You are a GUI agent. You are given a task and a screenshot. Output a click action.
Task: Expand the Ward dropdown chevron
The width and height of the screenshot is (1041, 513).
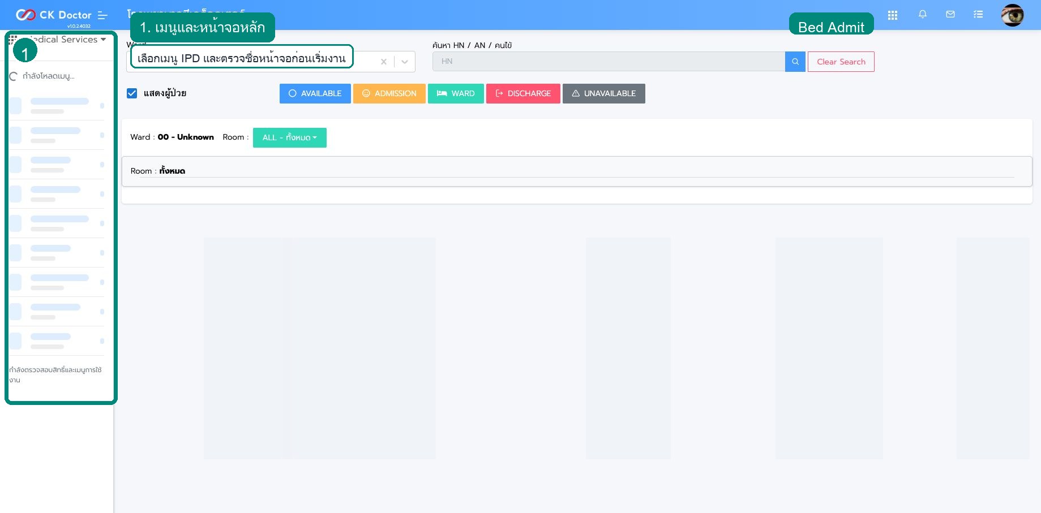[405, 62]
